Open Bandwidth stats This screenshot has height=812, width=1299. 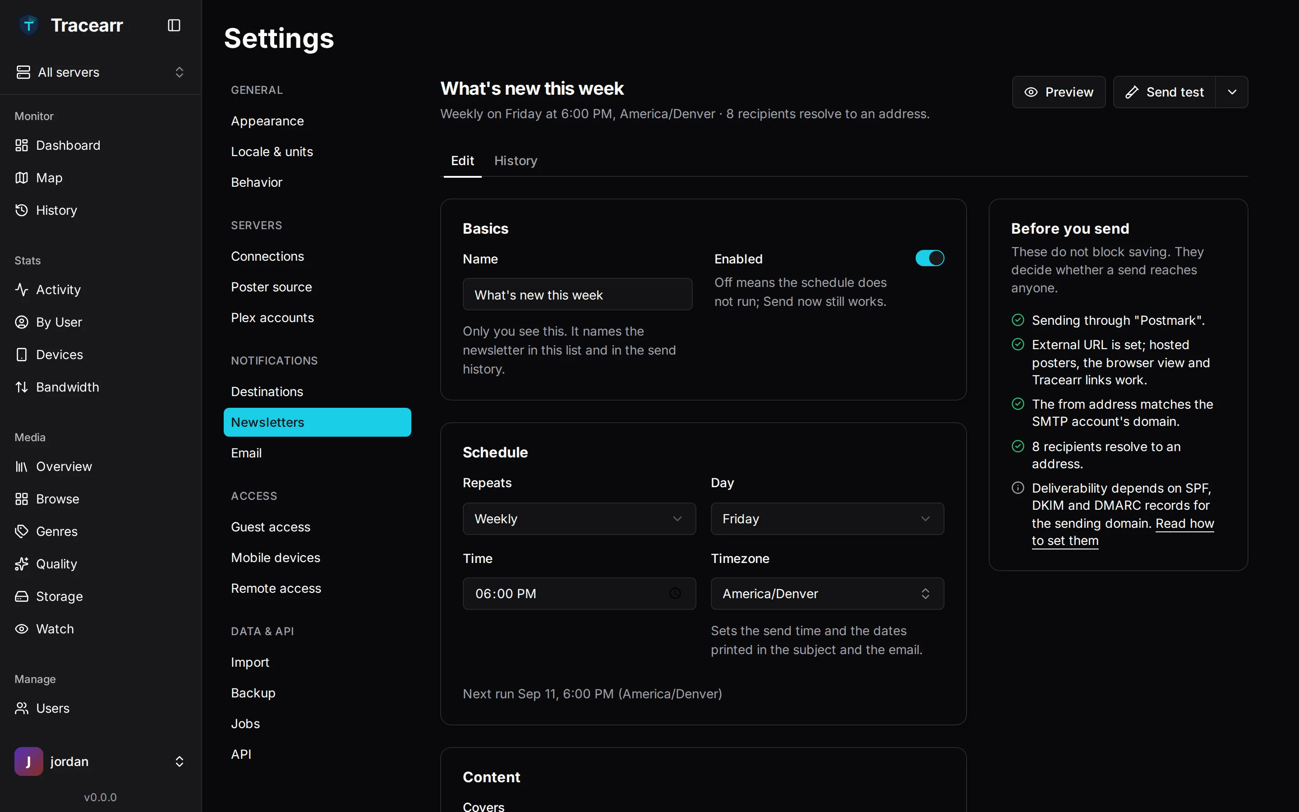point(101,387)
